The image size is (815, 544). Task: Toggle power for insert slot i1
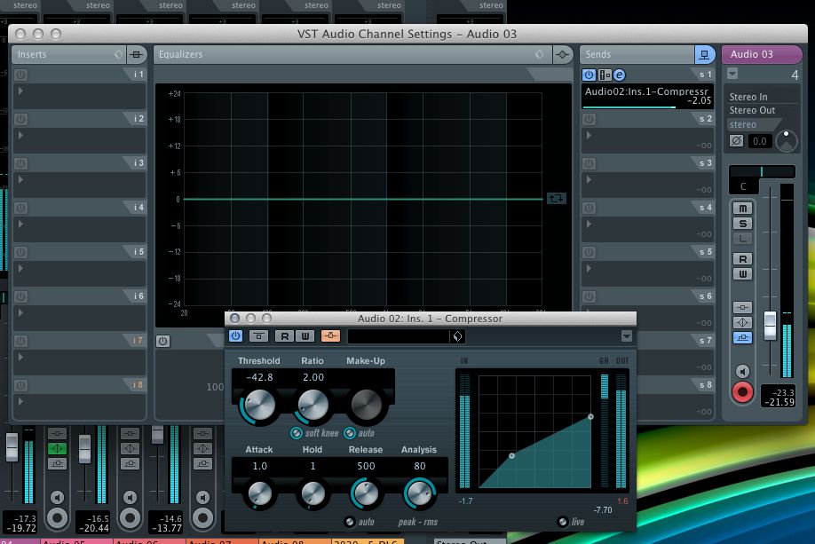pos(20,75)
